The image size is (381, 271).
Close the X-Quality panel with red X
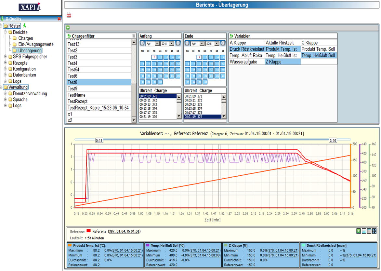(59, 19)
